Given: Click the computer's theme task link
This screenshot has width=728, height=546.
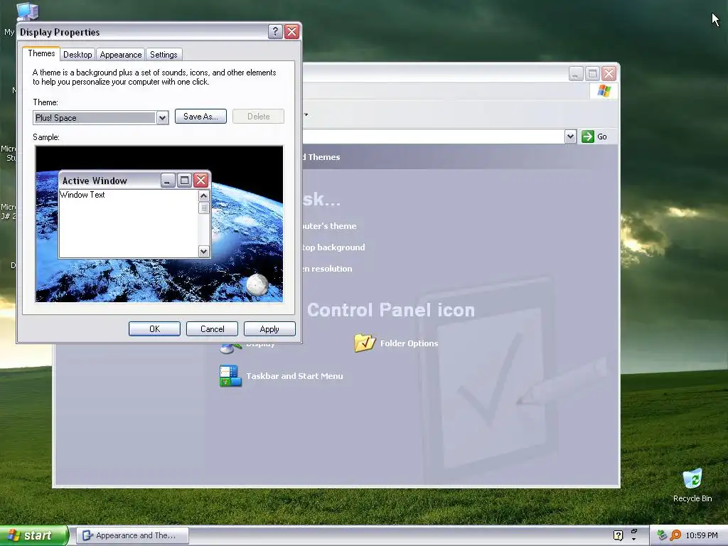Looking at the screenshot, I should [329, 226].
